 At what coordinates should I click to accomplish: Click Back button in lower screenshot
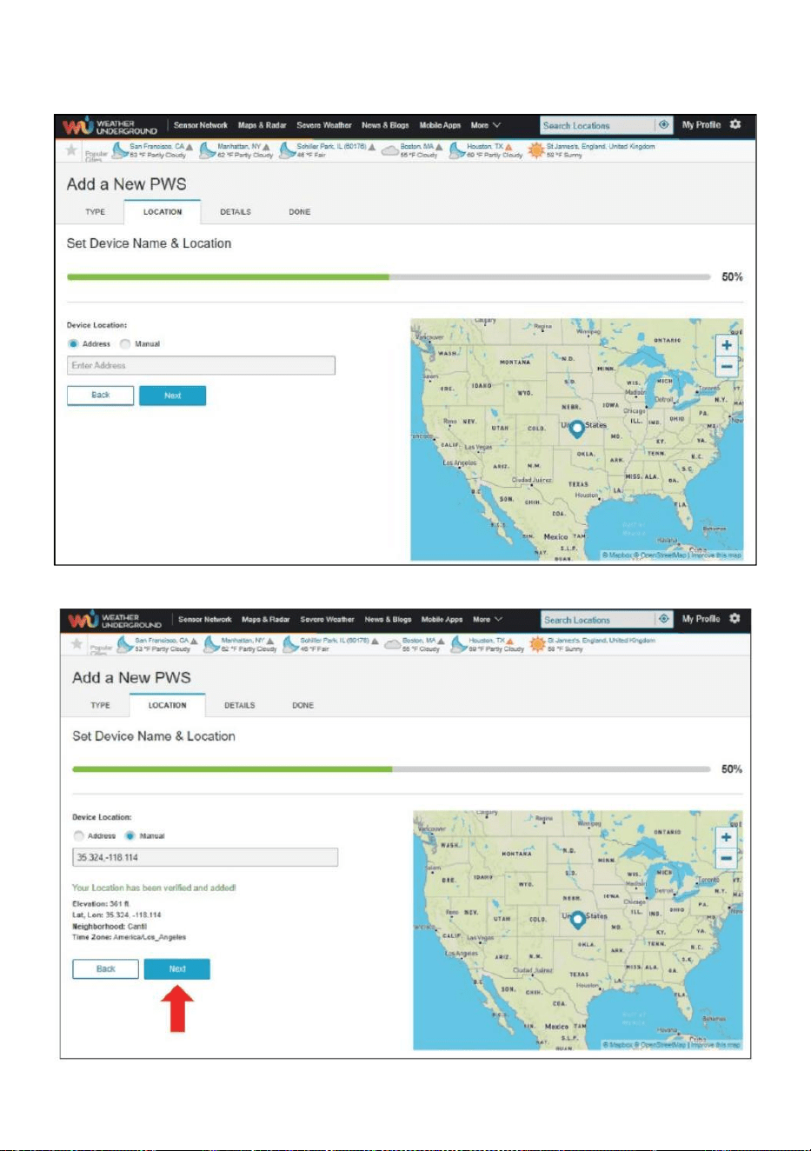coord(106,969)
